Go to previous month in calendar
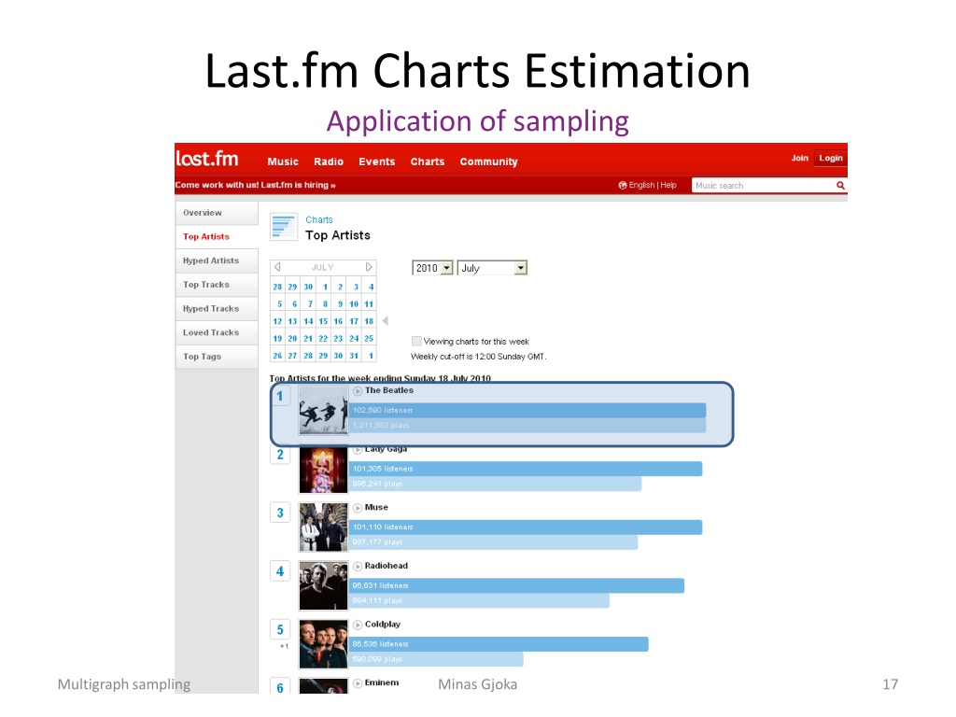The height and width of the screenshot is (717, 956). 276,267
